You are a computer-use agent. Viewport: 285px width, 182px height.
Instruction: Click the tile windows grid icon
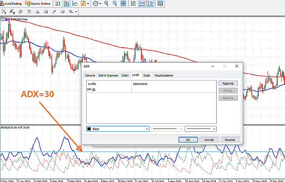(x=123, y=4)
